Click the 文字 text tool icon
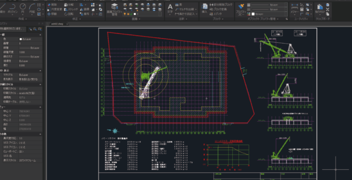The image size is (352, 180). coord(170,7)
